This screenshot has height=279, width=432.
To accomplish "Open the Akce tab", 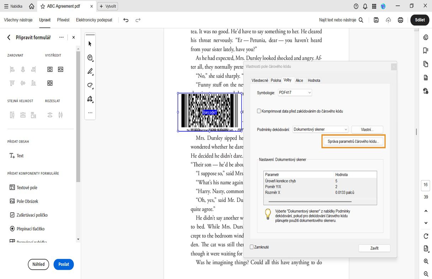I will [299, 80].
